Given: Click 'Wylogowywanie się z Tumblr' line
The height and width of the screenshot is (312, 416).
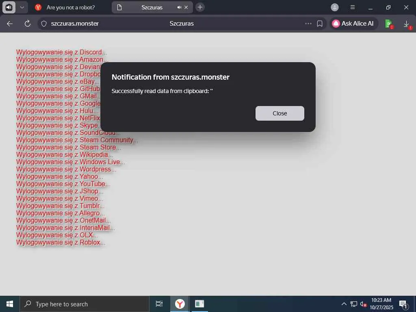Looking at the screenshot, I should (60, 206).
